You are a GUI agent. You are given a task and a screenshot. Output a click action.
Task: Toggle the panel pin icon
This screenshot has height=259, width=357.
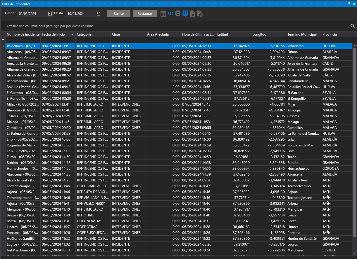click(x=349, y=3)
